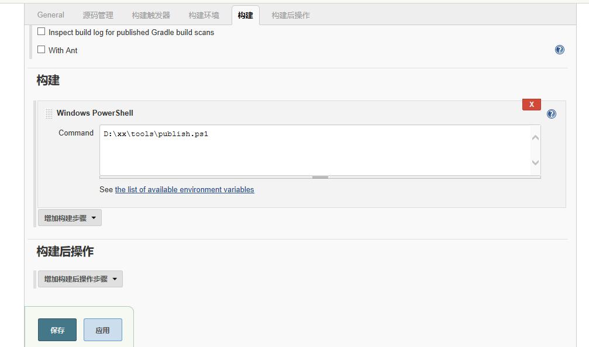Jump to the 构建后操作 tab
589x347 pixels.
click(290, 15)
